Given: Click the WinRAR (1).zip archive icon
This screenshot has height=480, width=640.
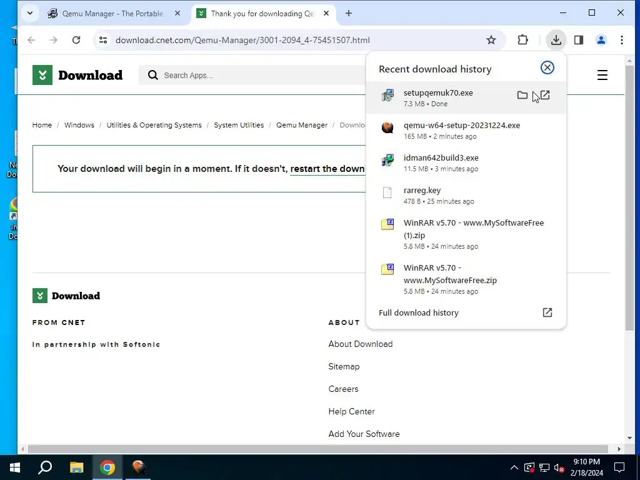Looking at the screenshot, I should [x=387, y=224].
